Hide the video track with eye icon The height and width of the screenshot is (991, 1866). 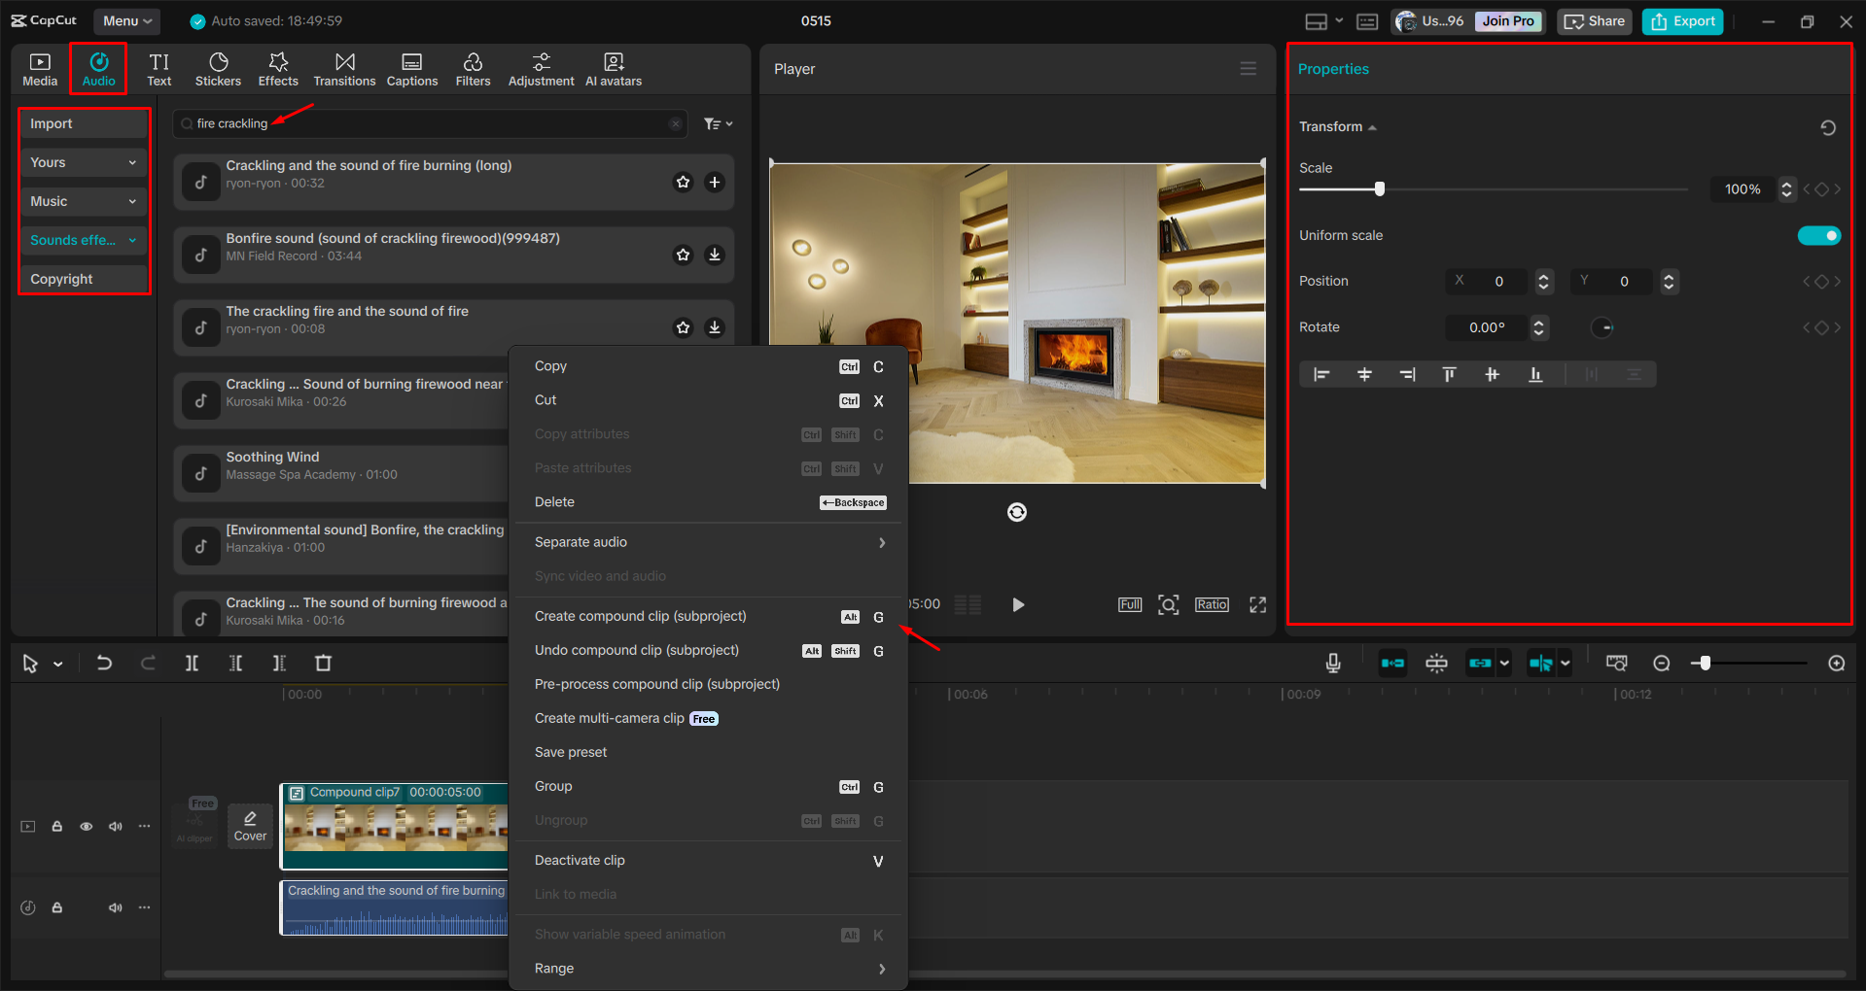coord(87,826)
